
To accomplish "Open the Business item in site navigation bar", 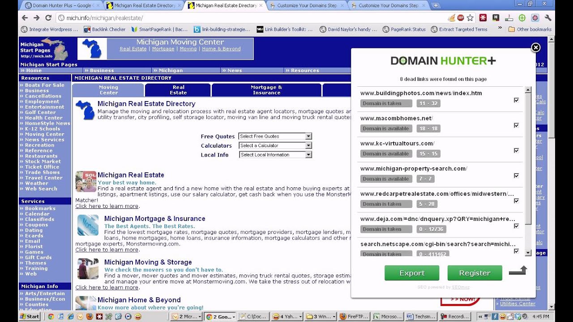I will [102, 70].
